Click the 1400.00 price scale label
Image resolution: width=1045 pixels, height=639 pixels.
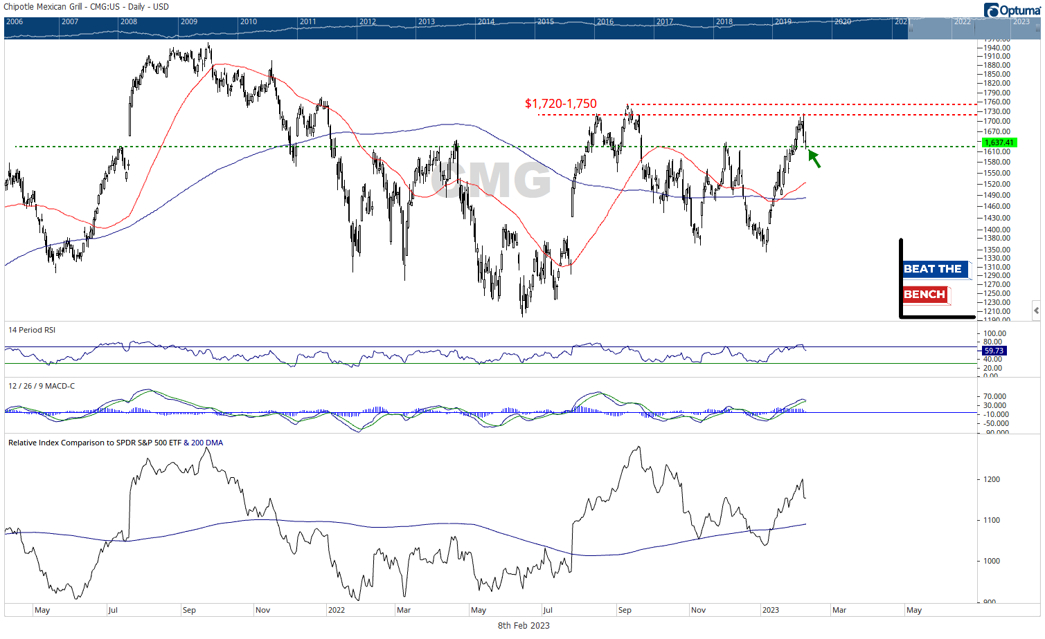pyautogui.click(x=998, y=230)
